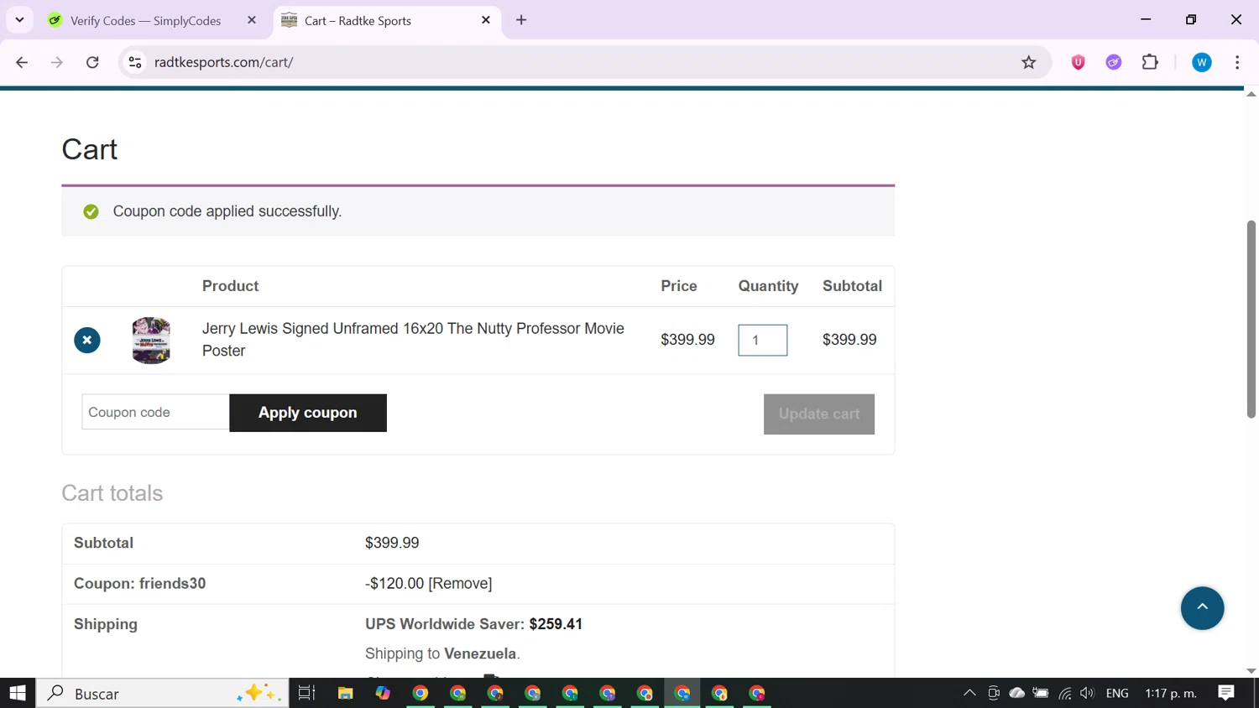Open the Windows Start menu
Viewport: 1259px width, 708px height.
pos(18,693)
